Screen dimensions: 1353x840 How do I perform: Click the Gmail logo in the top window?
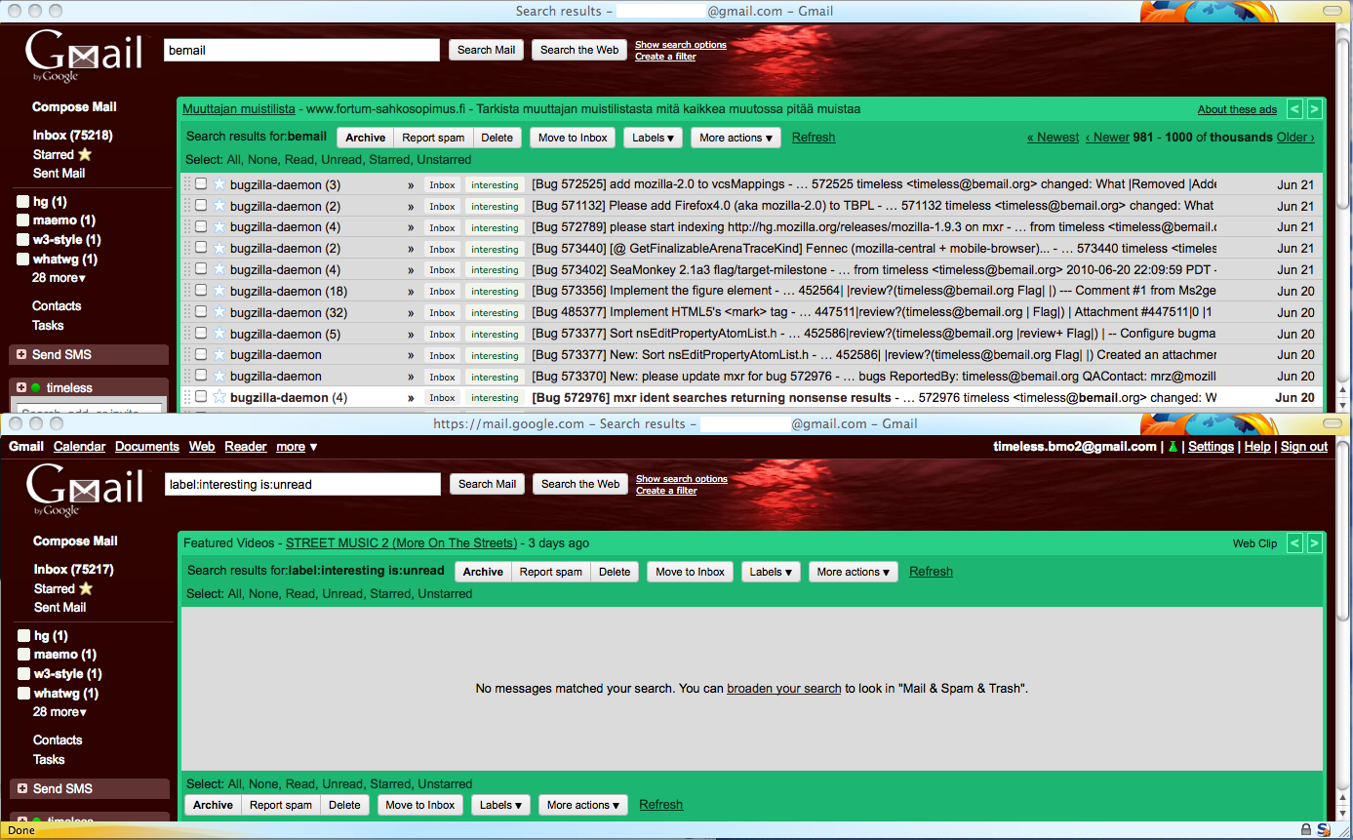(x=84, y=57)
